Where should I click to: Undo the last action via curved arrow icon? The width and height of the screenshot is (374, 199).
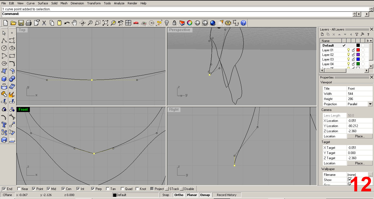[67, 23]
